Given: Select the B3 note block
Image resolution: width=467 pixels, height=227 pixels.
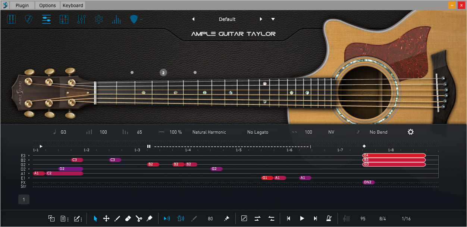Looking at the screenshot, I should tap(394, 160).
